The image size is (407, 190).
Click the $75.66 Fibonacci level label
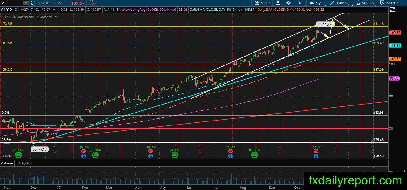(x=378, y=139)
